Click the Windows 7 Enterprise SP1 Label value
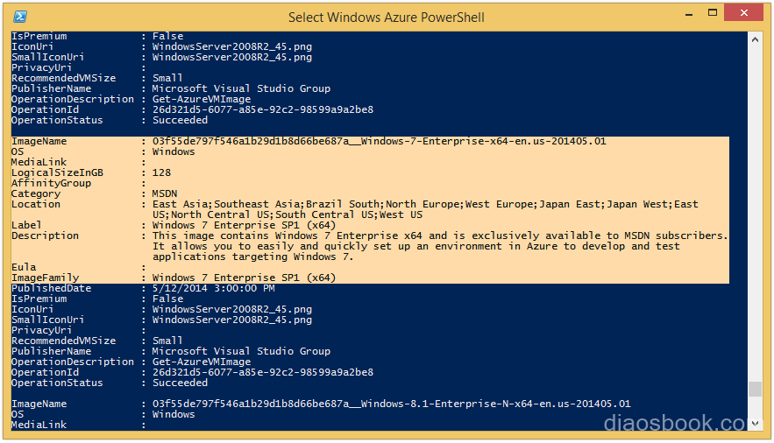 [244, 225]
